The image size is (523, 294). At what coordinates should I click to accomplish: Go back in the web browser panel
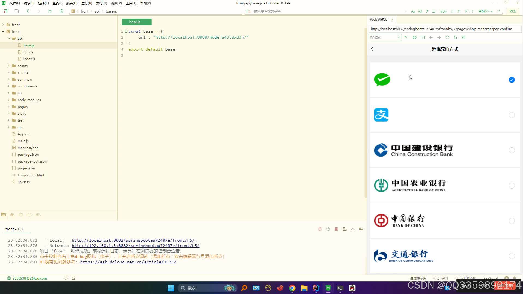point(431,37)
